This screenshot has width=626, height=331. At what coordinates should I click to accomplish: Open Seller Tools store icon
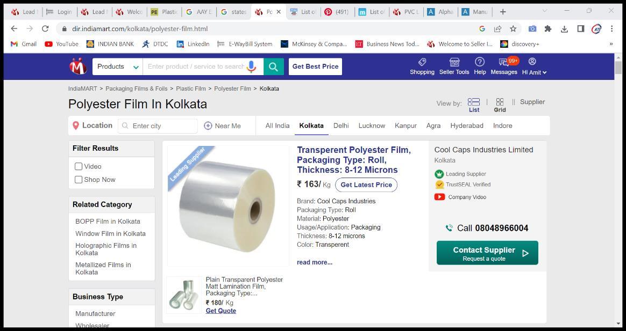click(x=454, y=62)
